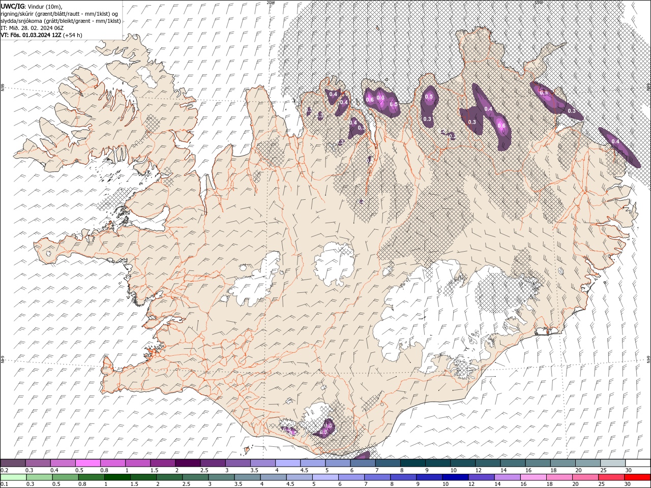The image size is (651, 488).
Task: Click the "IT: Mið. 28. 02. 2024 06Z" line
Action: pos(32,28)
